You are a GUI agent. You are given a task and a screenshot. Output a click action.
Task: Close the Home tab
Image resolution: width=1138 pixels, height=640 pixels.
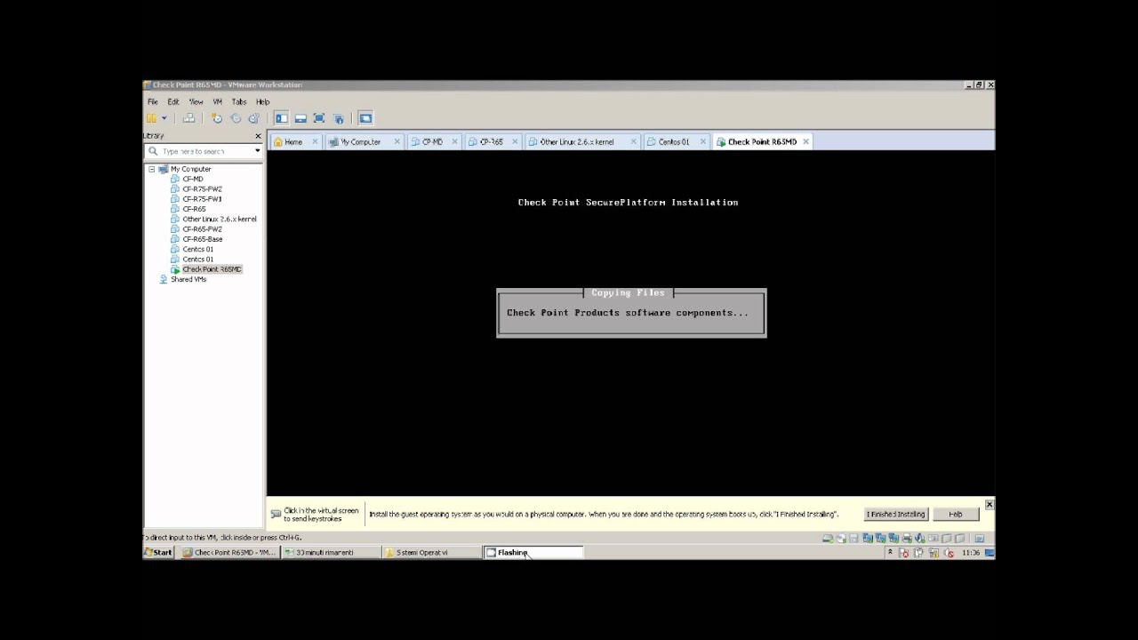point(315,141)
